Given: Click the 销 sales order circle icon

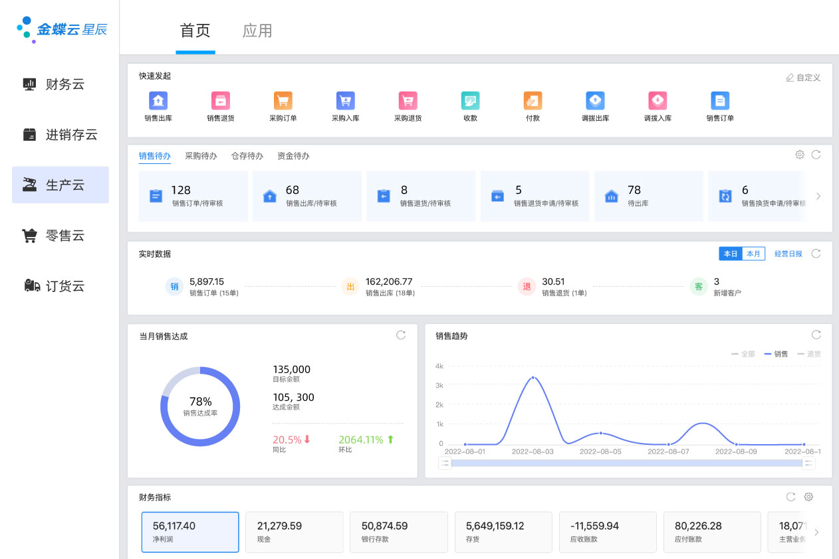Looking at the screenshot, I should [174, 287].
